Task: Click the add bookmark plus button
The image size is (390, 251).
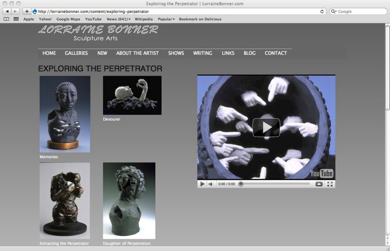Action: tap(27, 11)
